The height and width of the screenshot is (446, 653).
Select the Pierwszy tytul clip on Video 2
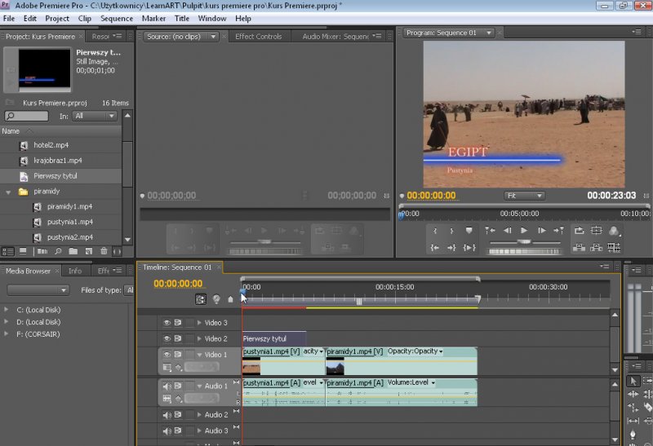coord(273,338)
